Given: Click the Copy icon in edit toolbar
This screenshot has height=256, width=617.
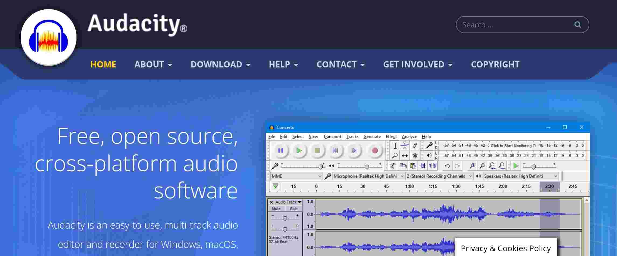Looking at the screenshot, I should 403,166.
